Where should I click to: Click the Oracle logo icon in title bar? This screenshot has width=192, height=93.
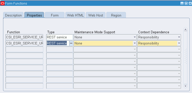click(3, 3)
